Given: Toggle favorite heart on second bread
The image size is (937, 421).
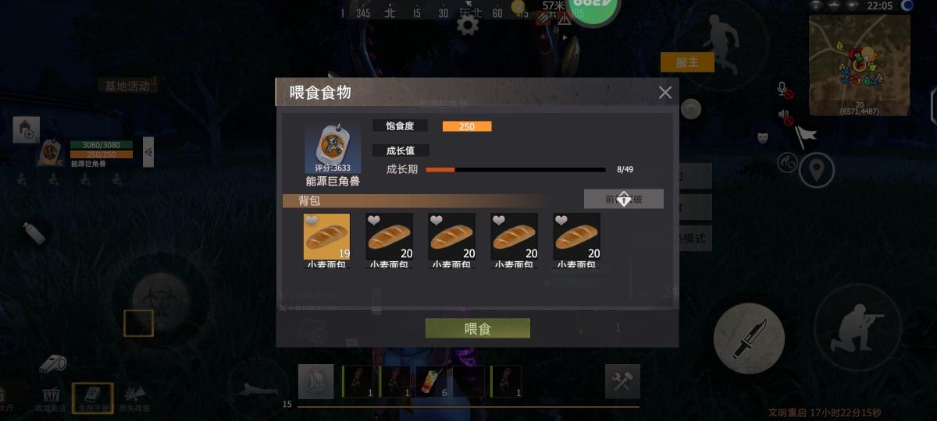Looking at the screenshot, I should [x=374, y=221].
